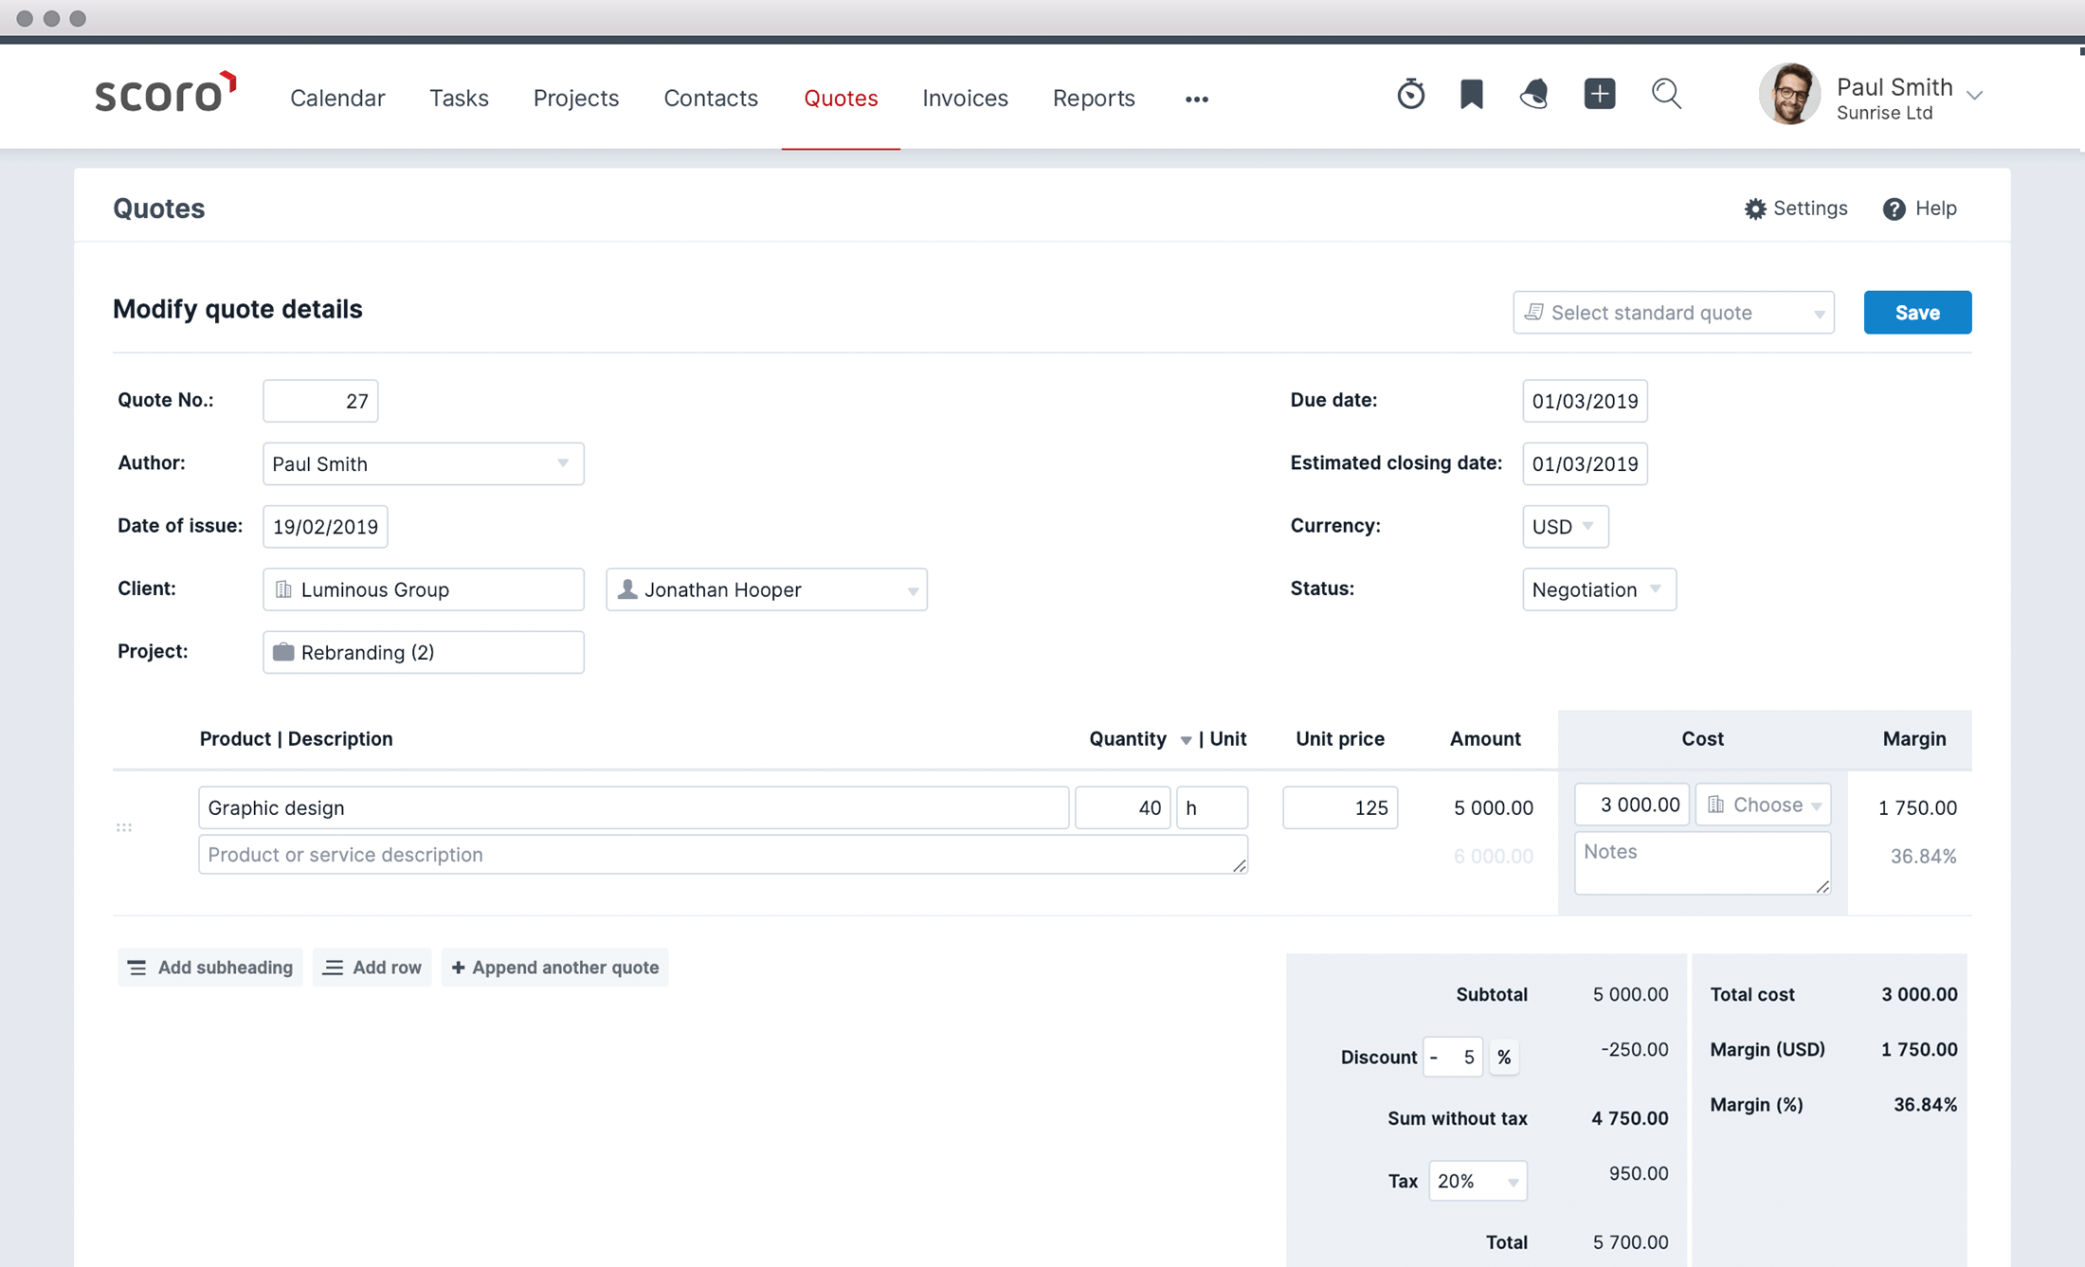
Task: Open the cost Choose supplier dropdown
Action: 1763,805
